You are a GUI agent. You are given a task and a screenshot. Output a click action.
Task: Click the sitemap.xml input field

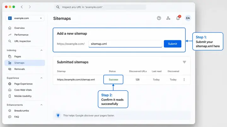coord(125,44)
